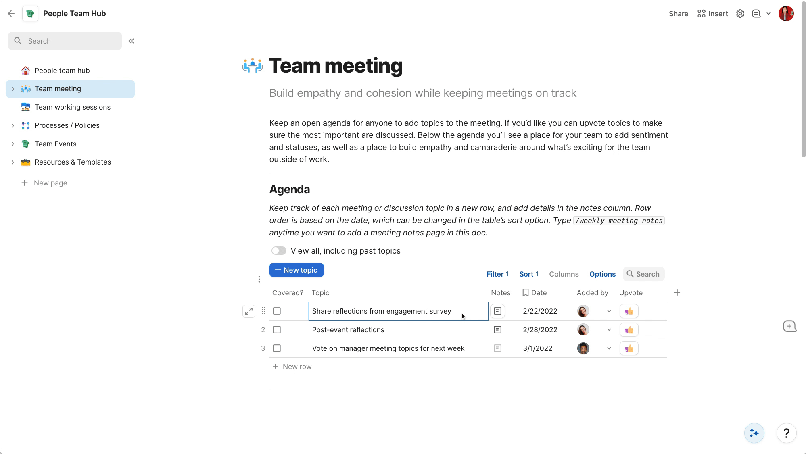Click the New topic button
Viewport: 806px width, 454px height.
point(297,270)
